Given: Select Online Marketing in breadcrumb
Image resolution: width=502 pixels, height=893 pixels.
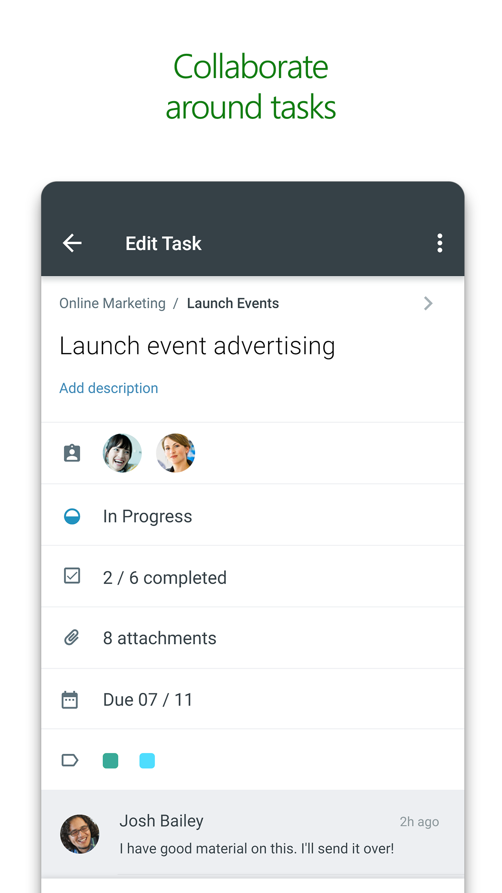Looking at the screenshot, I should pos(112,303).
